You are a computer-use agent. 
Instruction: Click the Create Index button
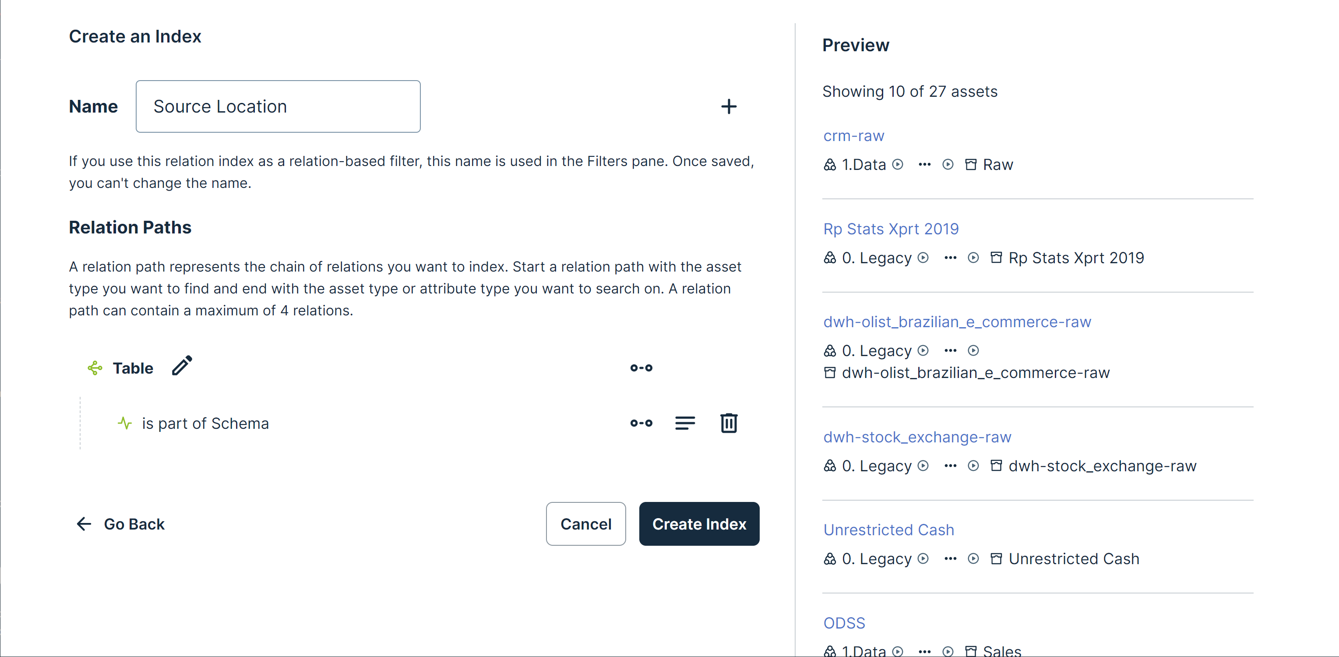point(698,524)
